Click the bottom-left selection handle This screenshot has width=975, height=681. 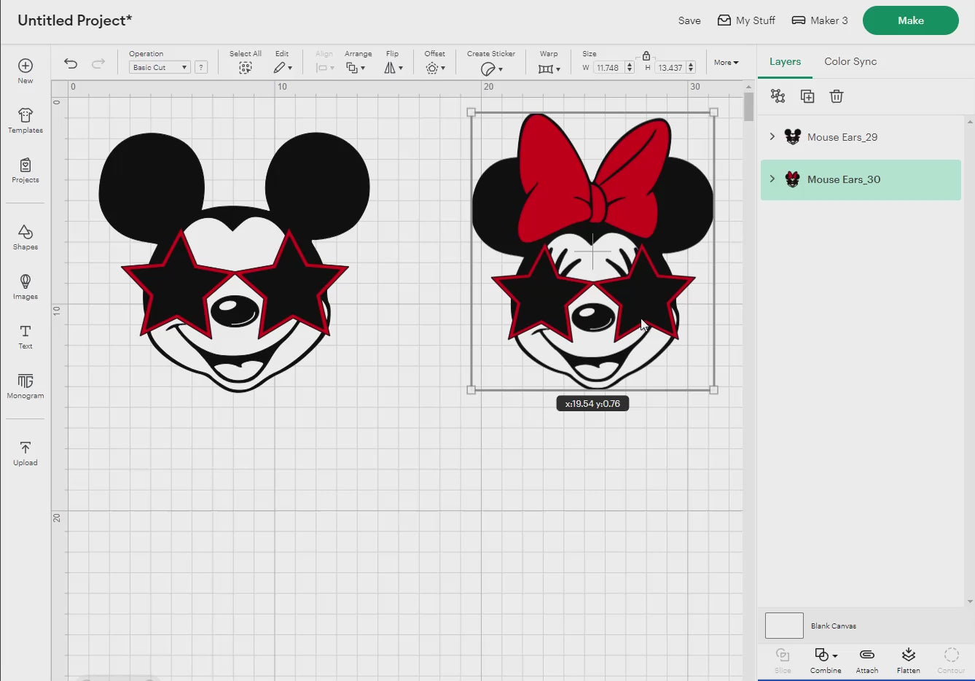(471, 390)
